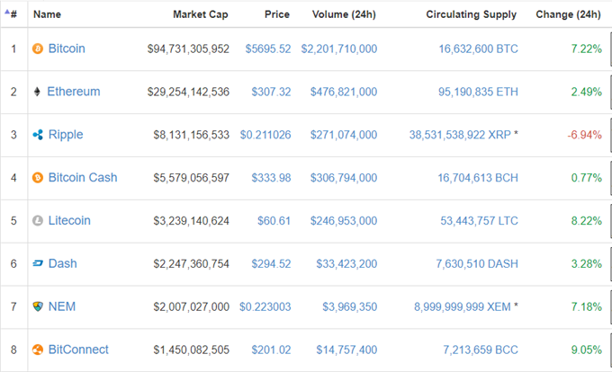Screen dimensions: 612x372
Task: Sort table by Market Cap header
Action: [201, 14]
